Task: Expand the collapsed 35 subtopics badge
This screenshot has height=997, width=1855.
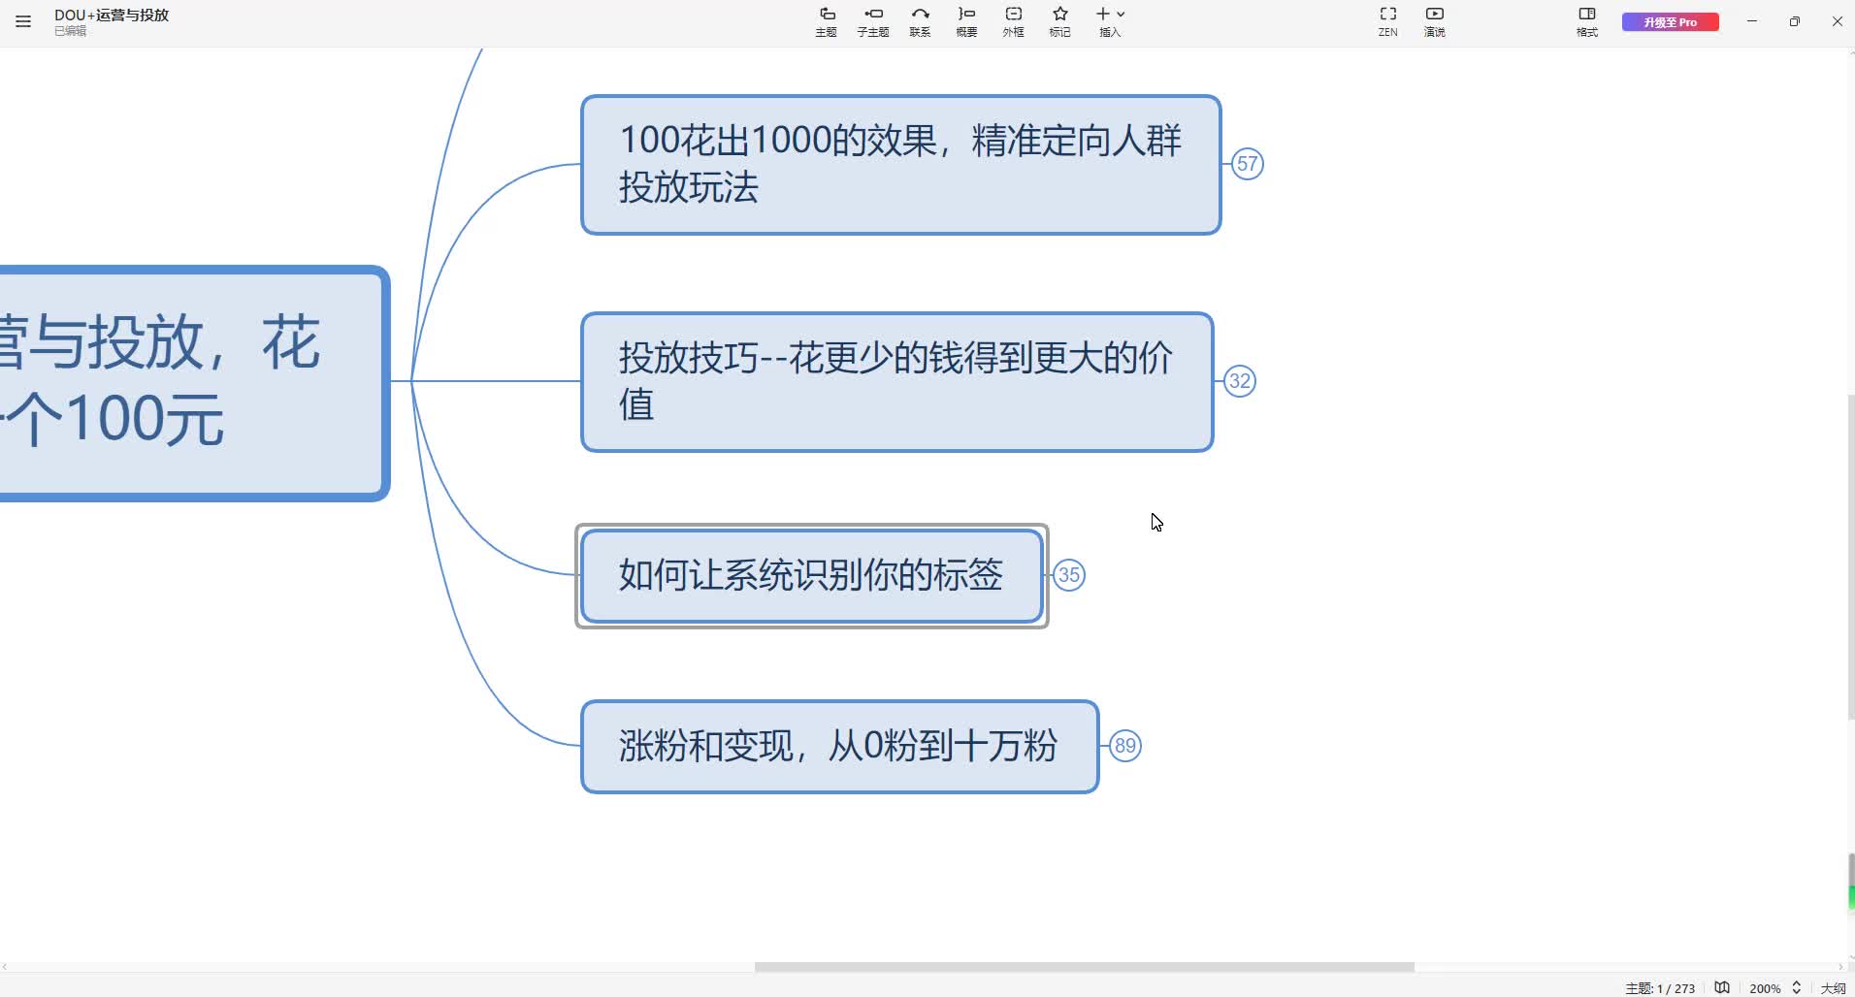Action: click(x=1069, y=575)
